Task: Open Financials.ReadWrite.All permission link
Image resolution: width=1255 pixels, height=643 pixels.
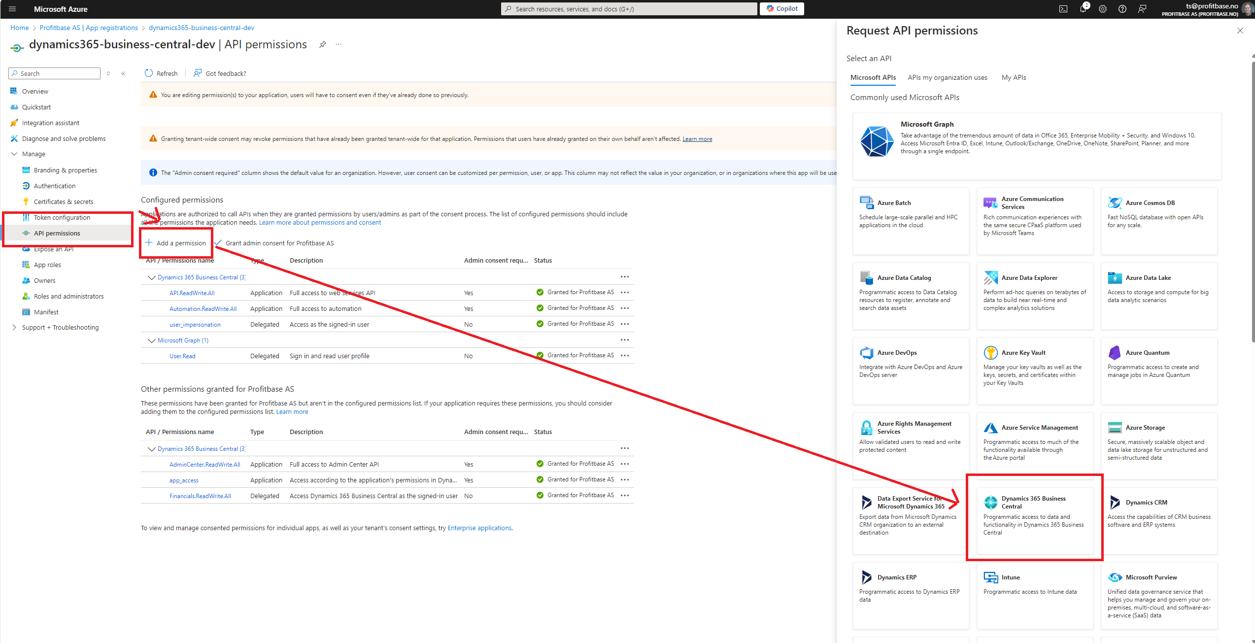Action: [x=200, y=496]
